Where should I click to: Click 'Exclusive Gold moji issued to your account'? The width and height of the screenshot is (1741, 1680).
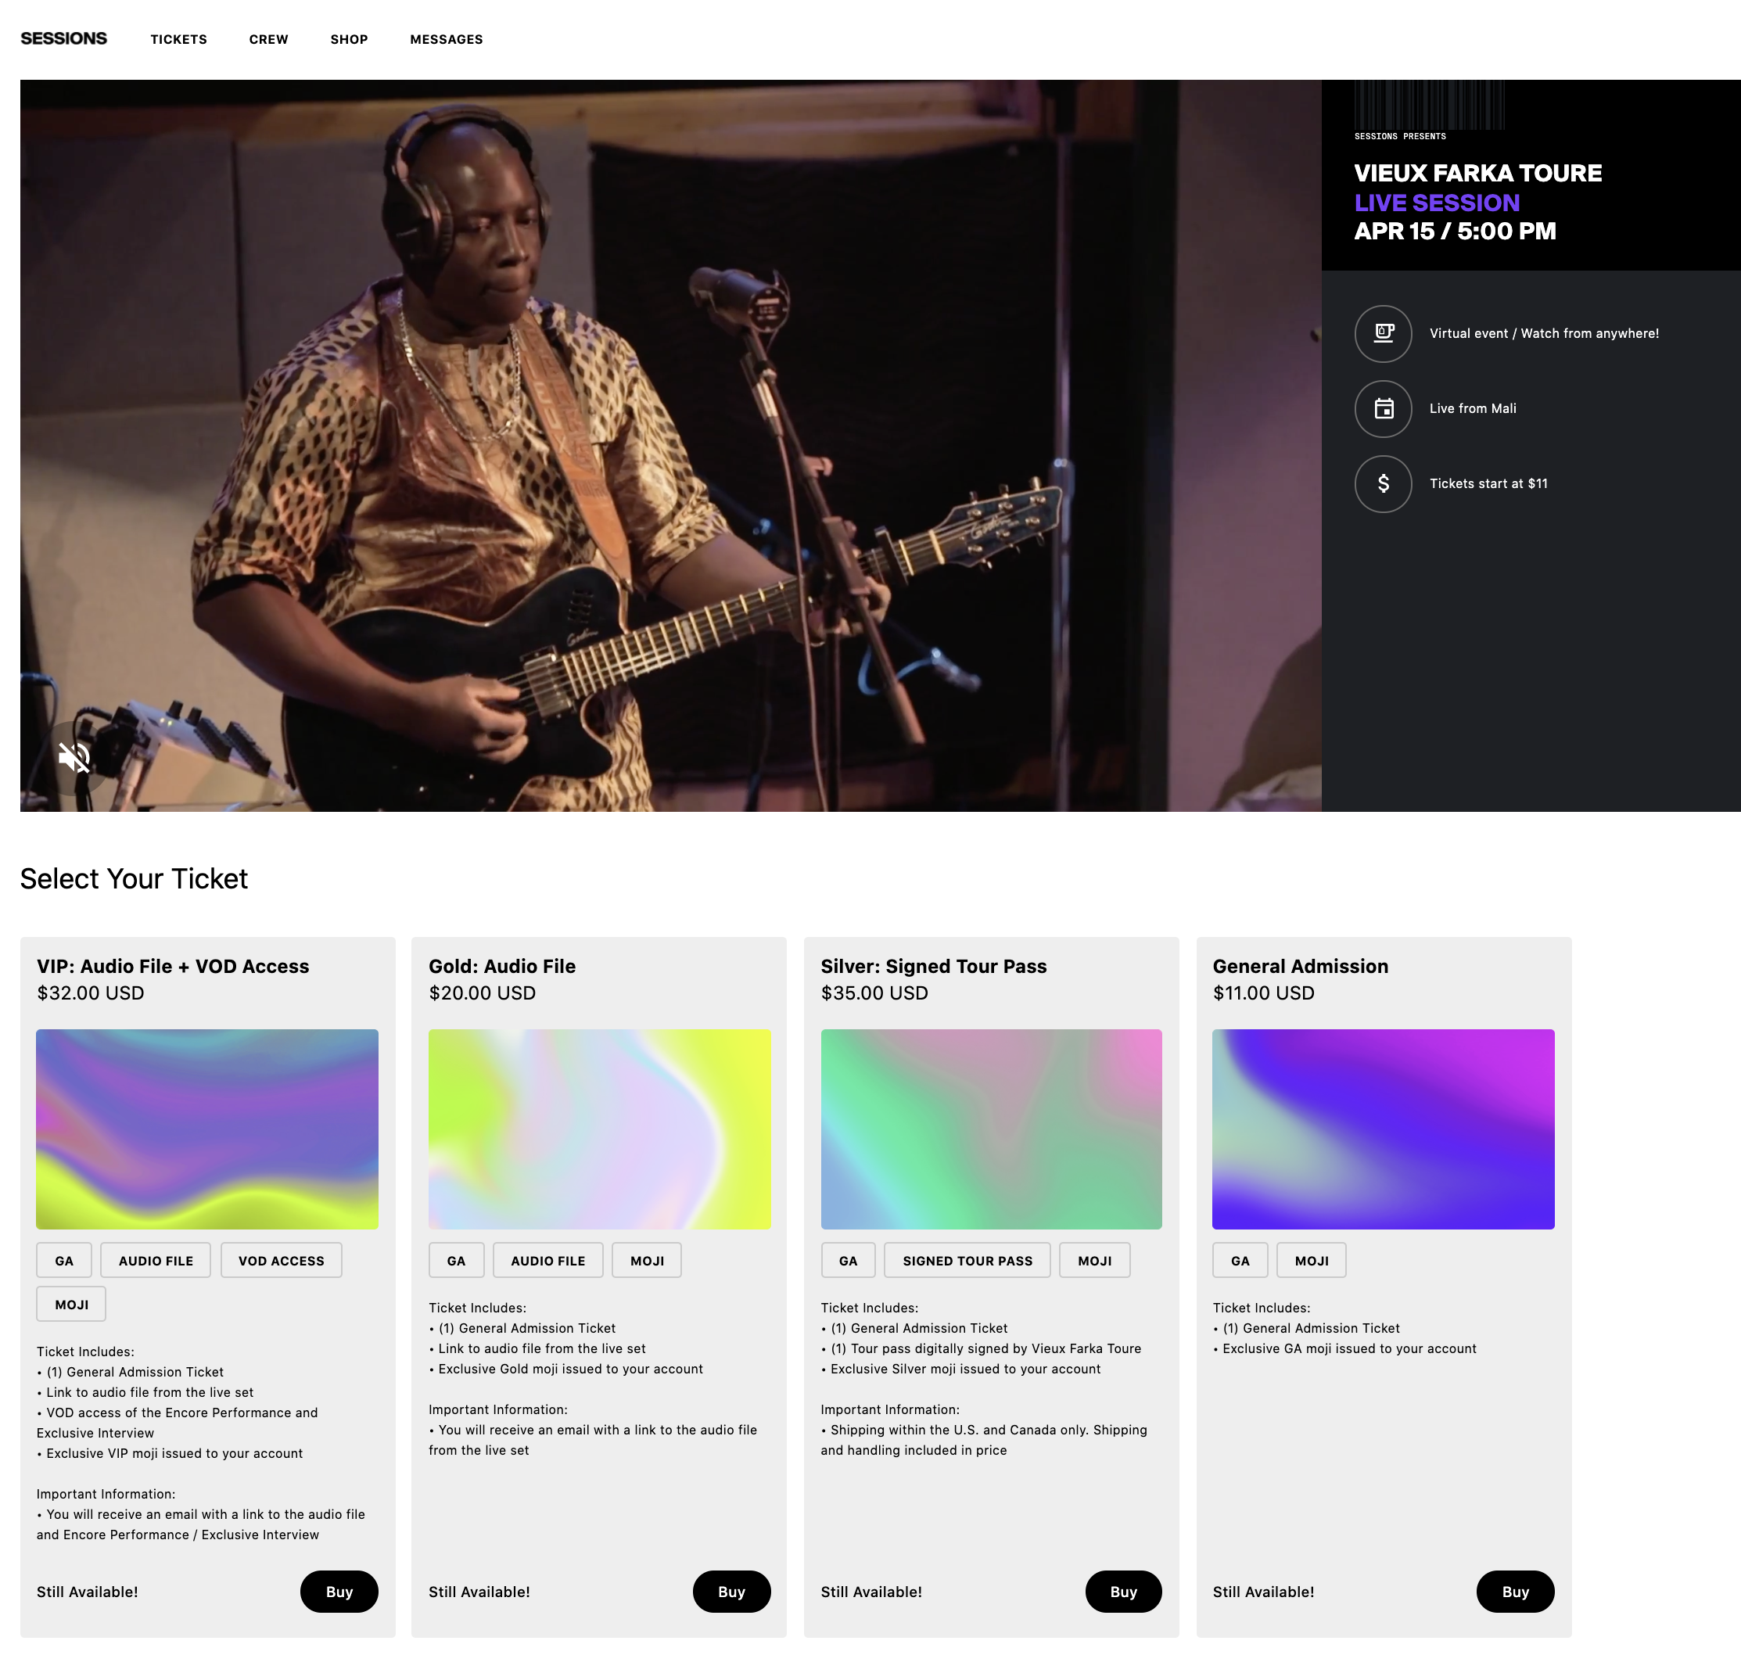(x=570, y=1369)
